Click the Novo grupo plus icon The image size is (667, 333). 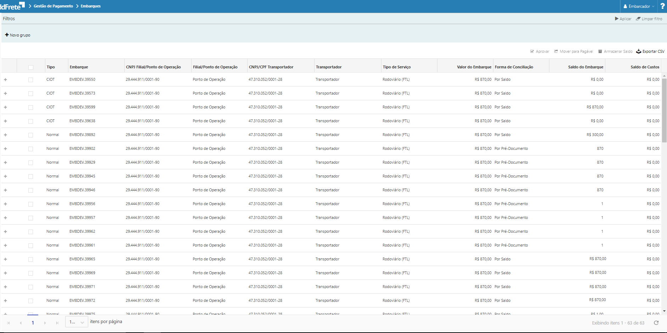[x=7, y=35]
